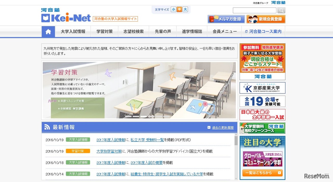Open the 2017年度入試の概要 link
The image size is (333, 182).
146,163
